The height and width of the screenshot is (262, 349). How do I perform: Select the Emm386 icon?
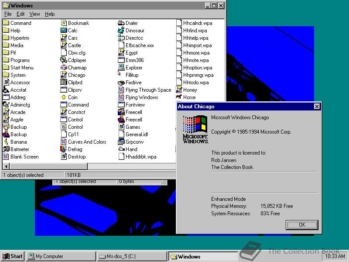(x=121, y=60)
